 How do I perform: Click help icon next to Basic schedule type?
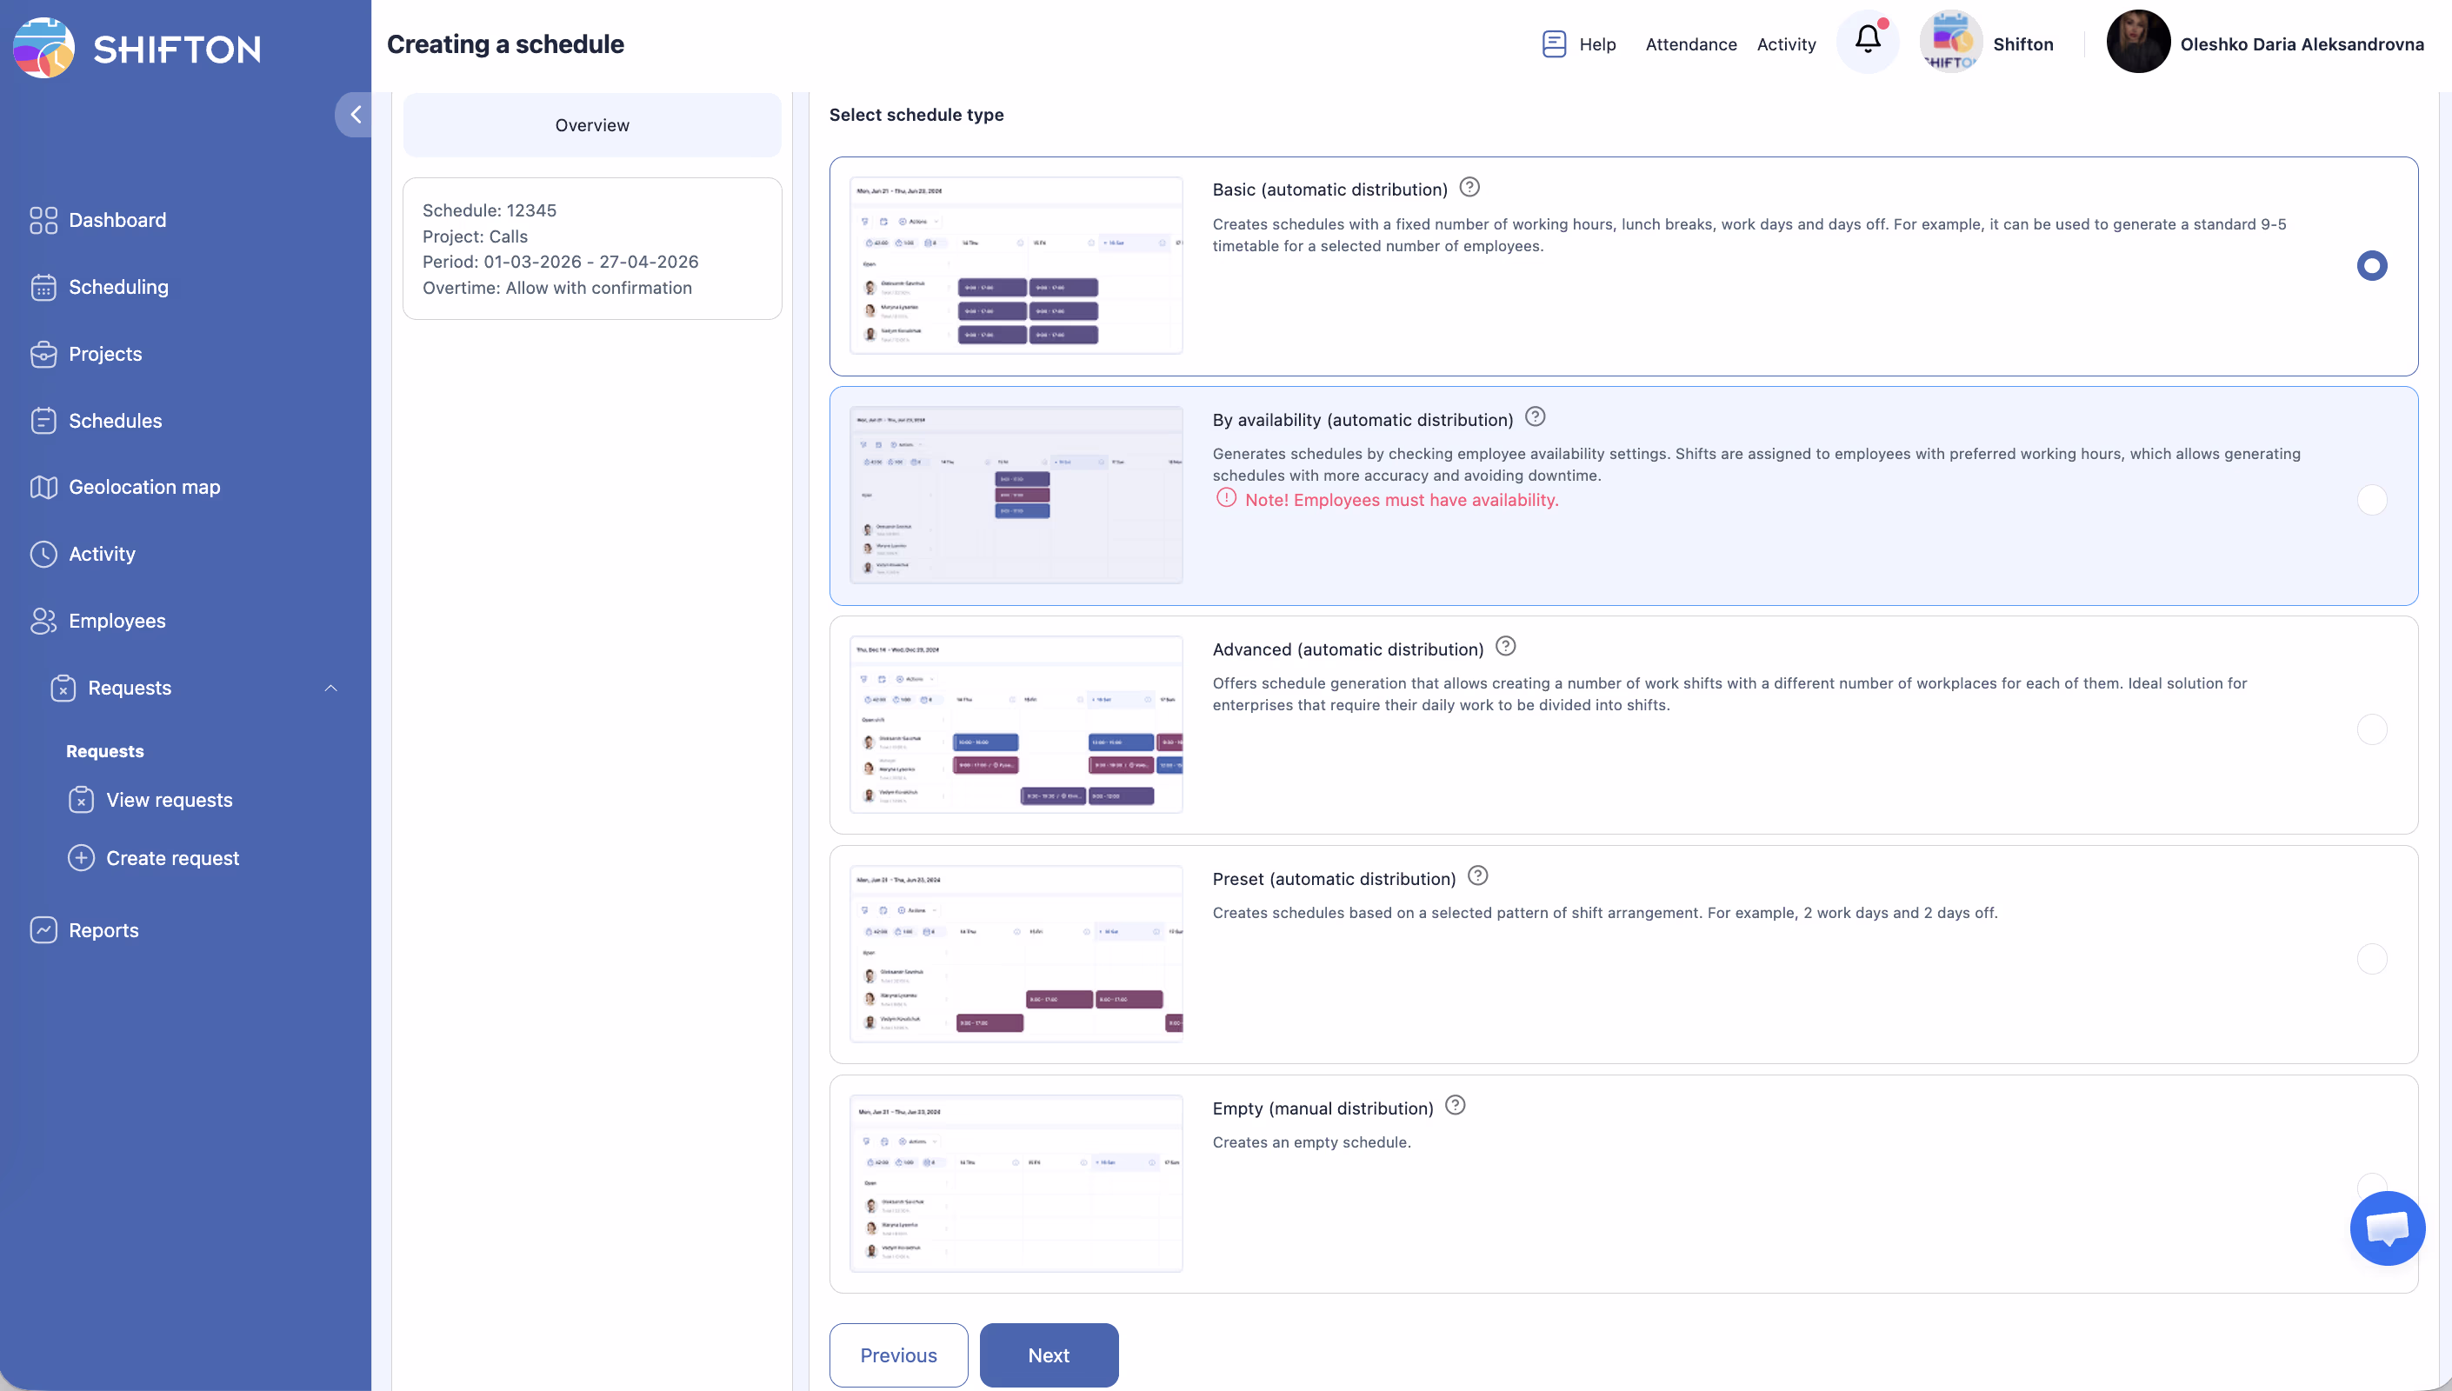click(x=1469, y=188)
